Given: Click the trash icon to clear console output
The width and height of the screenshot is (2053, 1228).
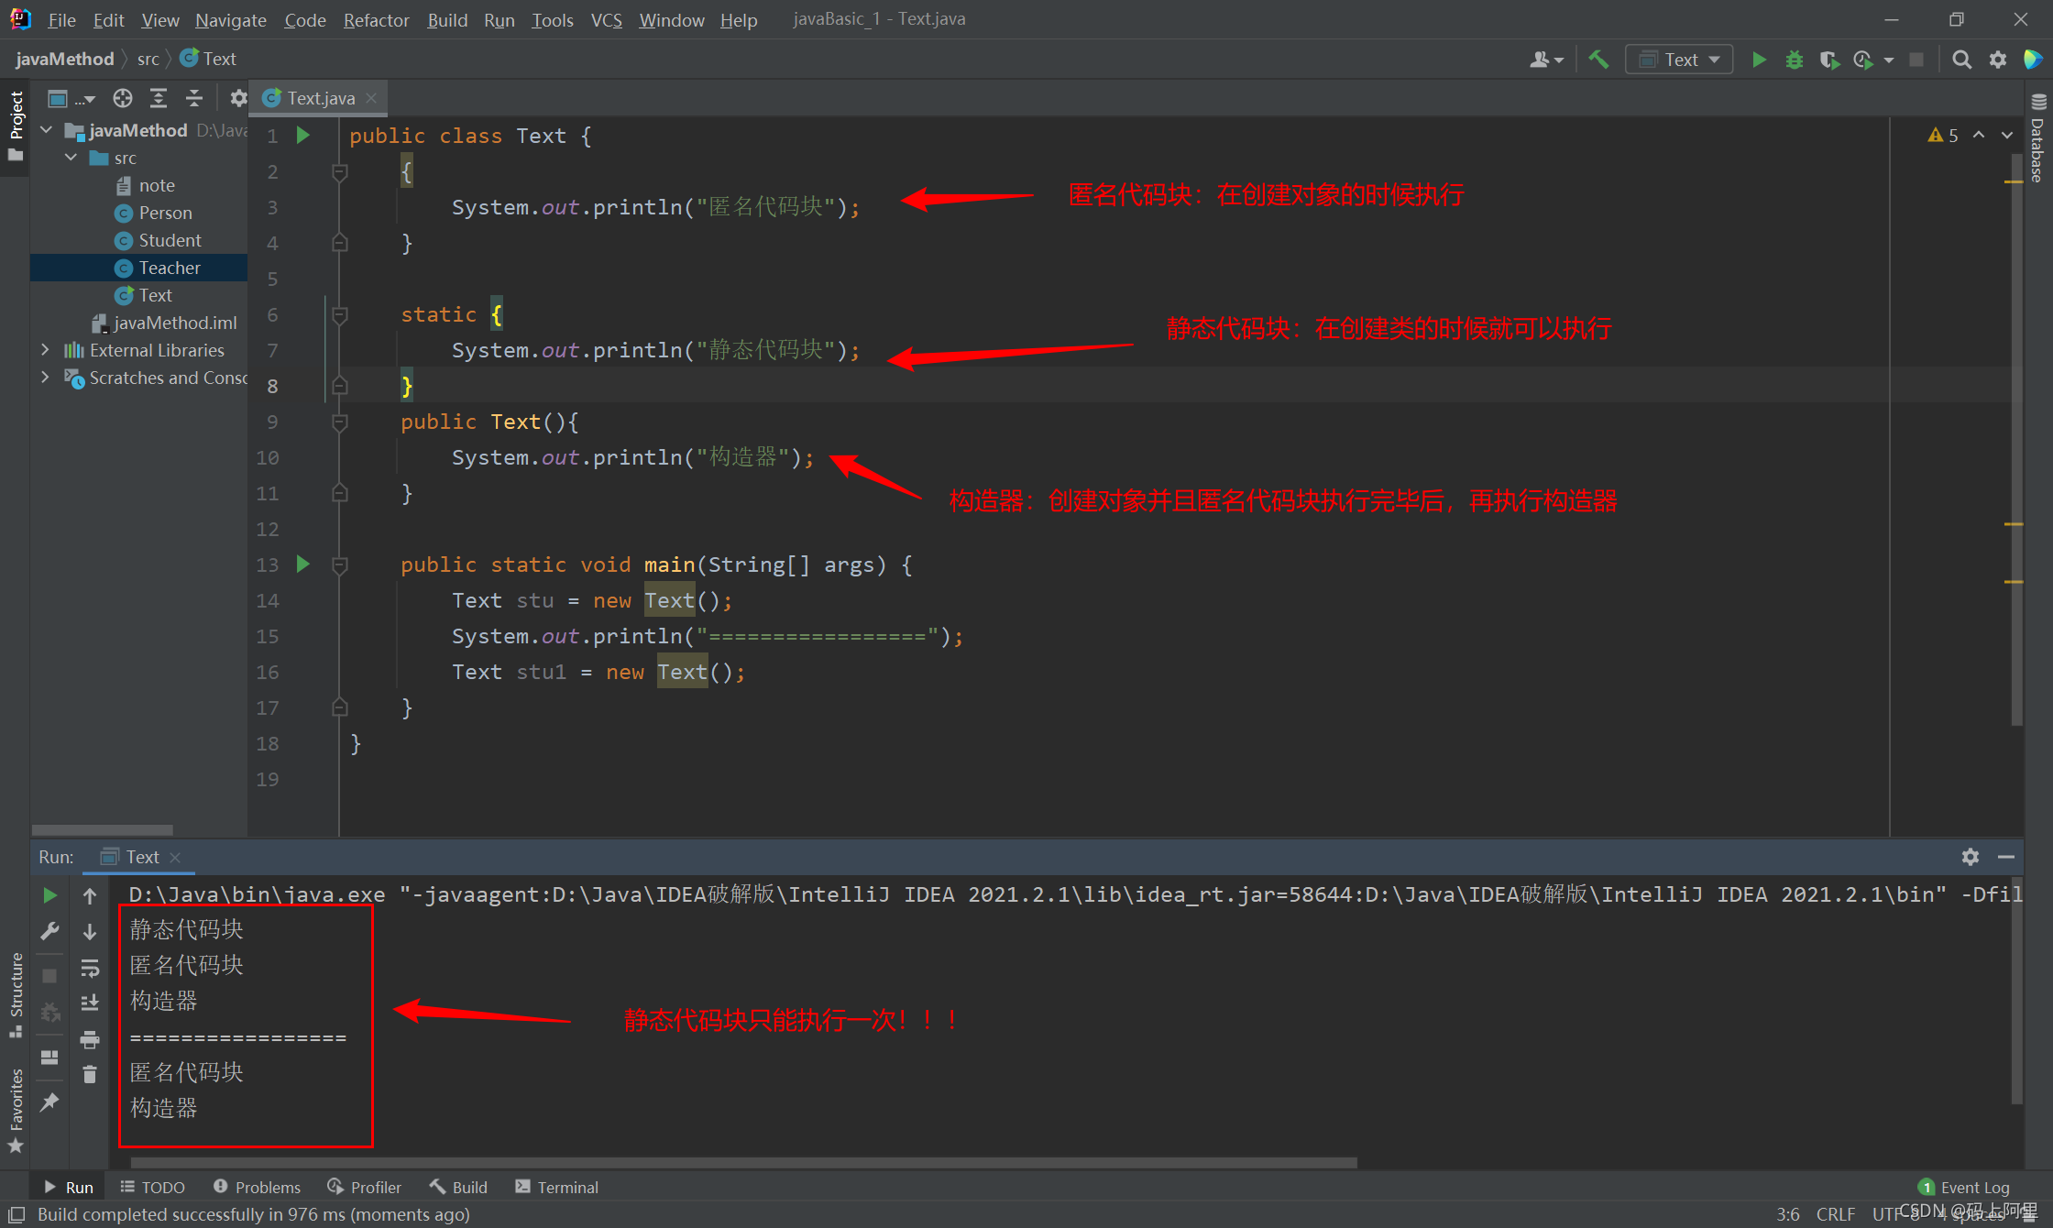Looking at the screenshot, I should [x=90, y=1074].
